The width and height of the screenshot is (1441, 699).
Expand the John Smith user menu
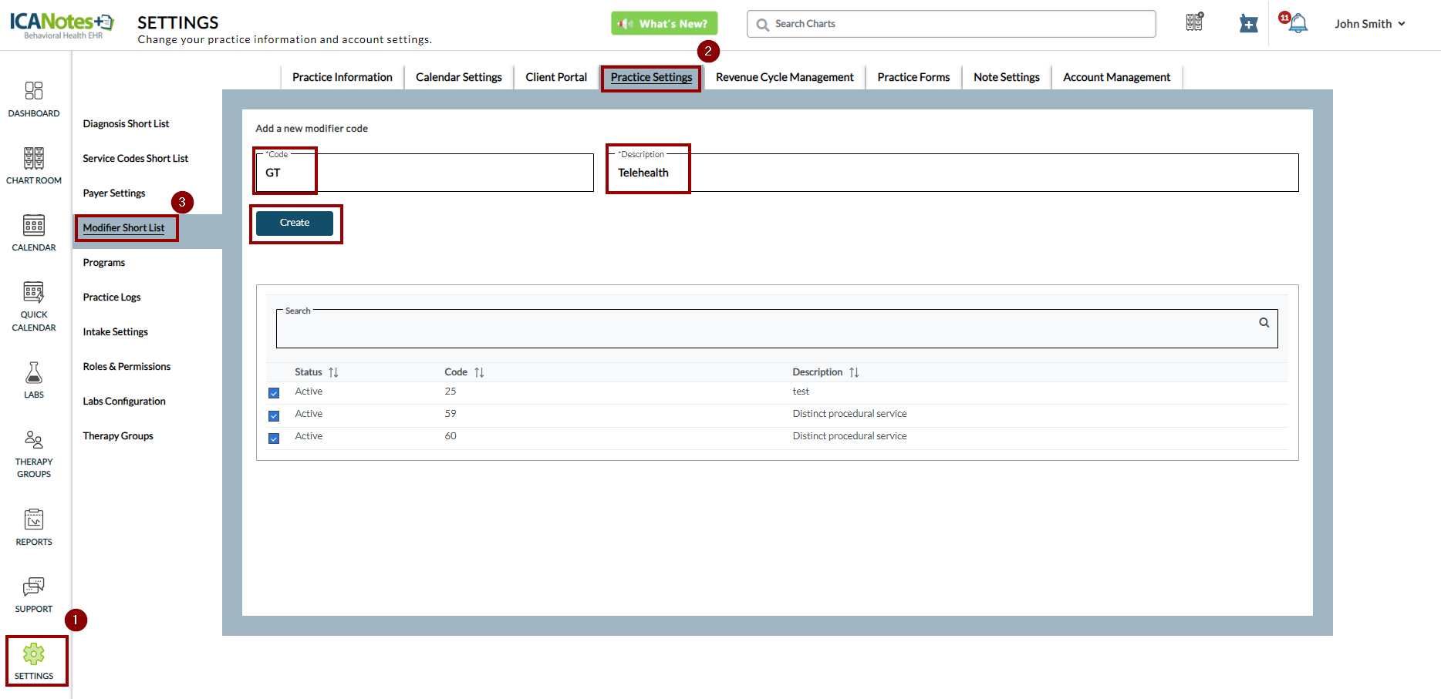[x=1370, y=24]
